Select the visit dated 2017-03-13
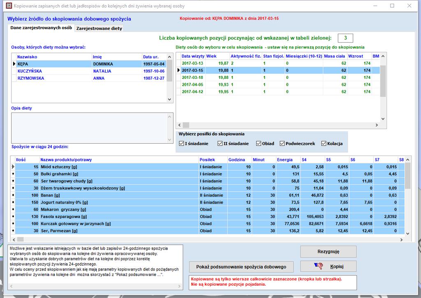This screenshot has height=298, width=421. (278, 63)
